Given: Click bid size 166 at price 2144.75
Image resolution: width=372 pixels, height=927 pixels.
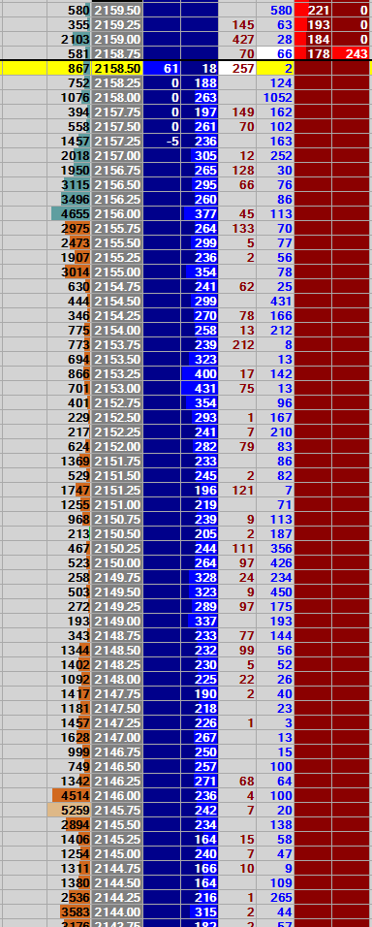Looking at the screenshot, I should pyautogui.click(x=200, y=869).
